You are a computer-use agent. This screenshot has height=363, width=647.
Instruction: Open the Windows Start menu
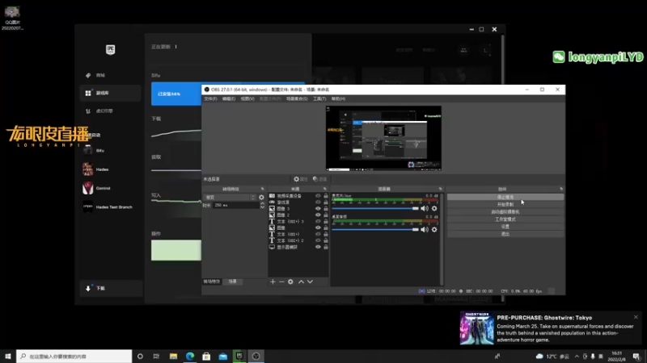pos(8,356)
